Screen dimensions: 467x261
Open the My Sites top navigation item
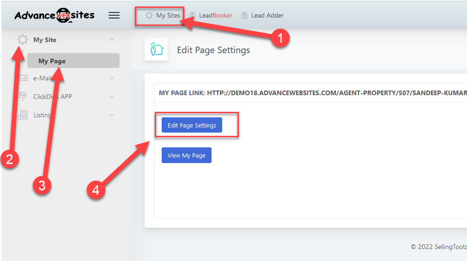click(x=168, y=15)
